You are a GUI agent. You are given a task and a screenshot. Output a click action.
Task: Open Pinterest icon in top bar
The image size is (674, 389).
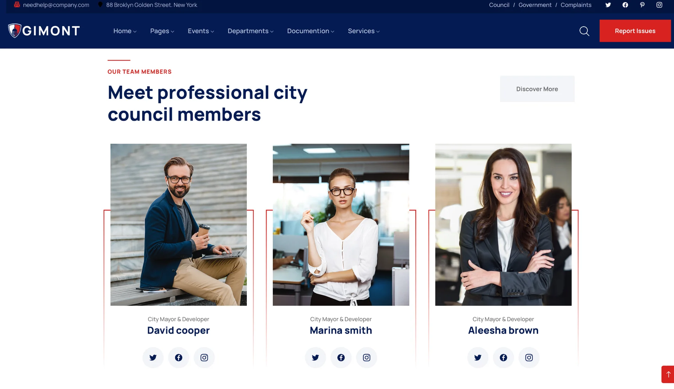pos(642,5)
